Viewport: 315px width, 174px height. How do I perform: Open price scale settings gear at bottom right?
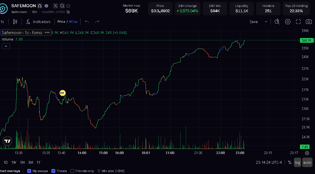point(307,153)
